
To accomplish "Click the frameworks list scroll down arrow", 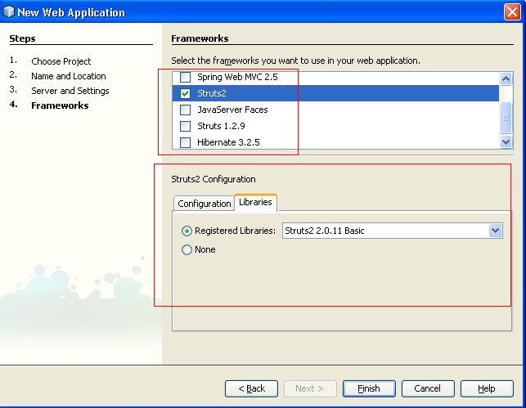I will click(506, 141).
